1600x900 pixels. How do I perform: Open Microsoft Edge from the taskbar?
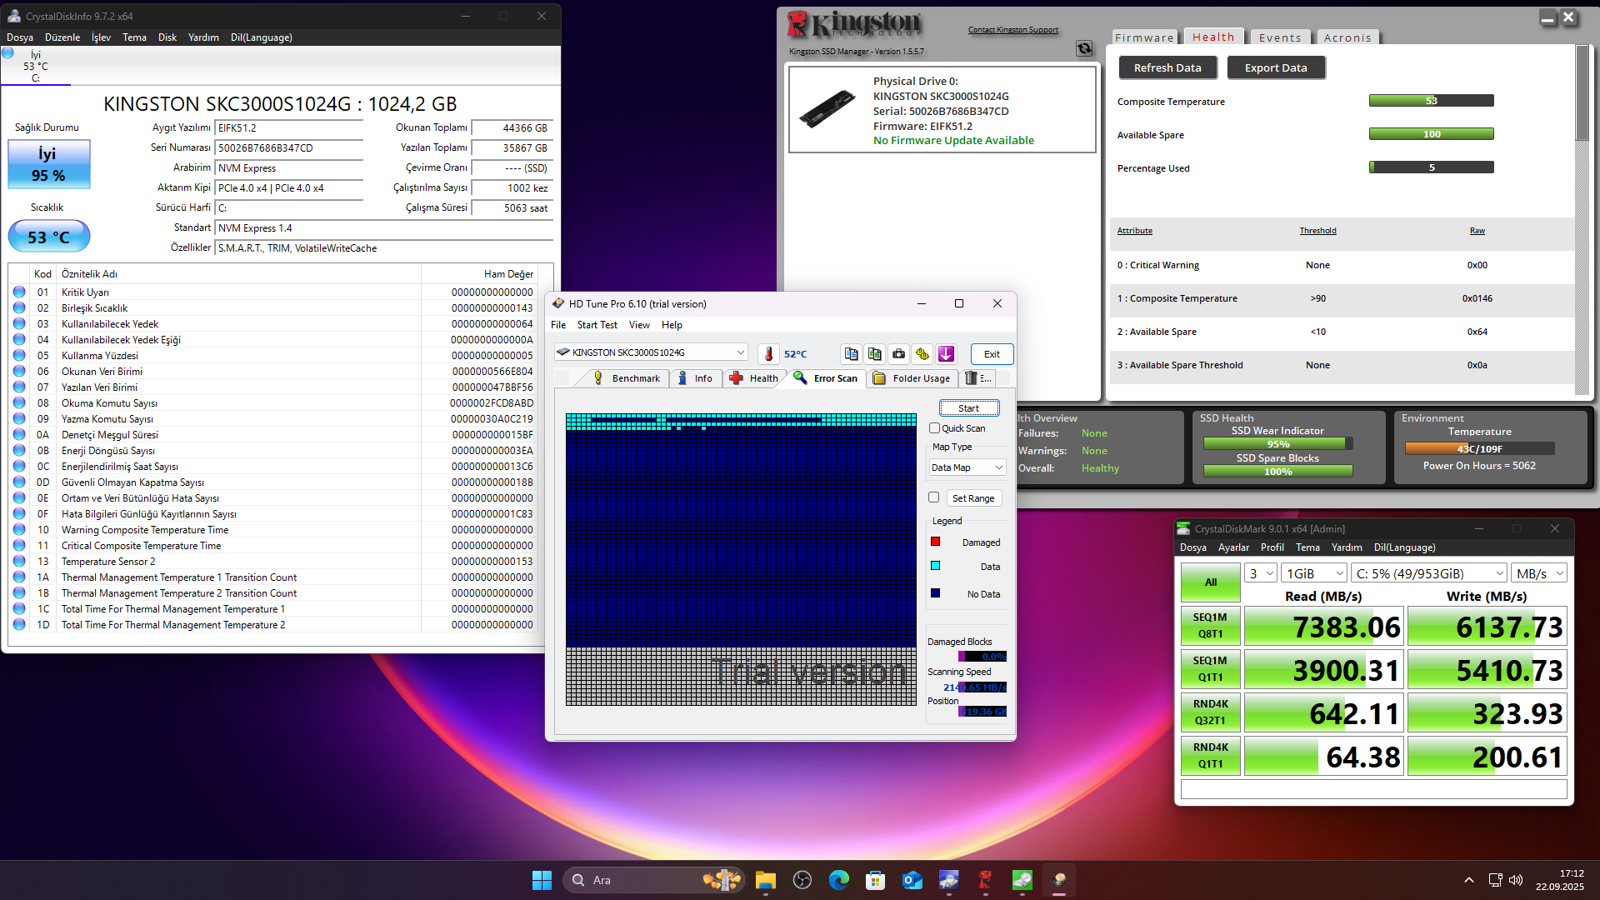838,880
